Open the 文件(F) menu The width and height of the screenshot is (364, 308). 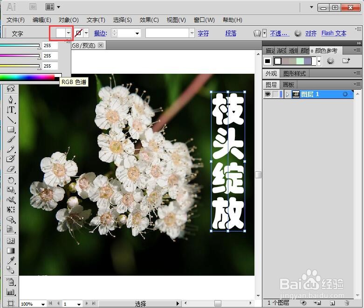point(15,20)
